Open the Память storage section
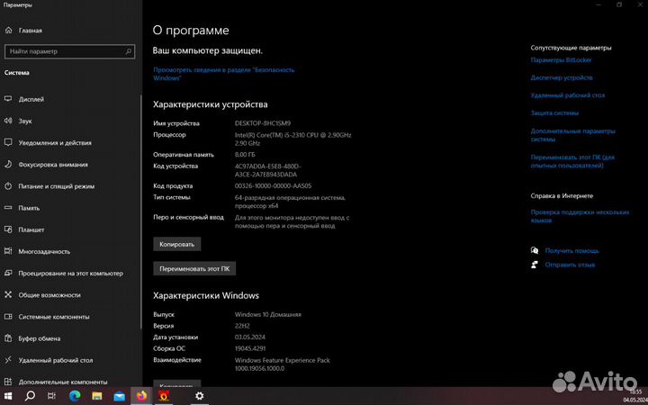Viewport: 648px width, 405px height. coord(29,208)
